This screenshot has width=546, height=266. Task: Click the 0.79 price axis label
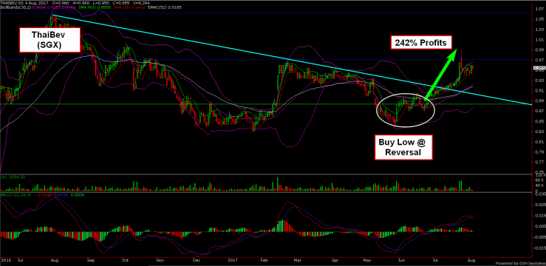[x=539, y=151]
